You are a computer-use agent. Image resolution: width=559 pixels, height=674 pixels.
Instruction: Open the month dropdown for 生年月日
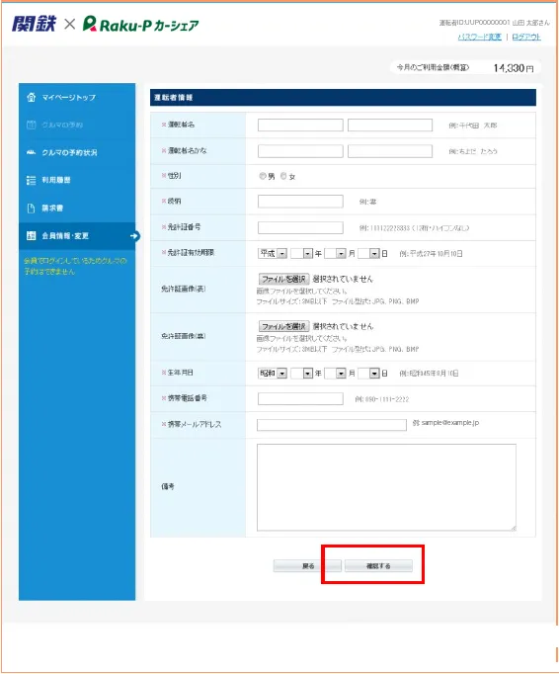pos(335,374)
